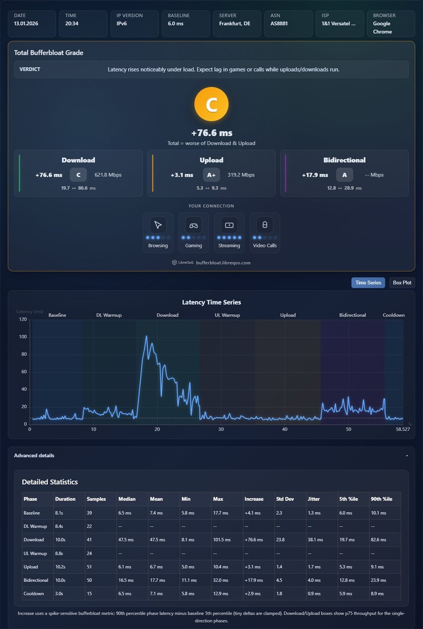Click the Video Calls icon

pyautogui.click(x=265, y=225)
